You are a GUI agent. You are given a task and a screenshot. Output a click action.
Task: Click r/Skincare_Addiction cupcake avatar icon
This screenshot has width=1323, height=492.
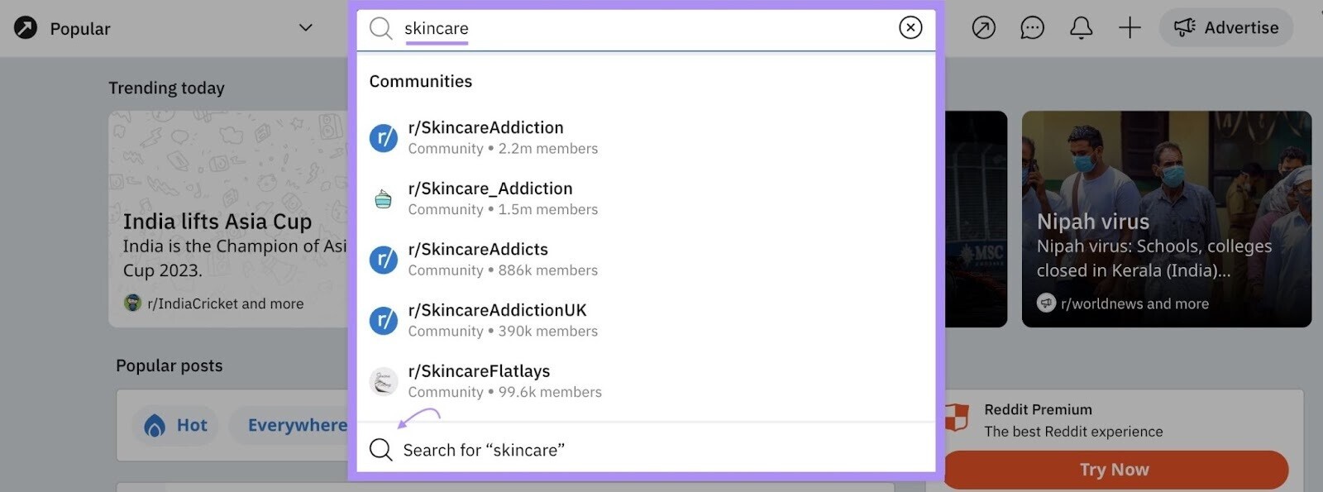(x=383, y=198)
